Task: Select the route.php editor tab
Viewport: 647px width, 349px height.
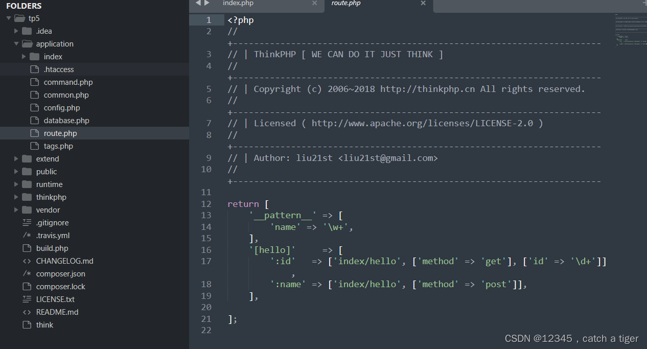Action: [346, 4]
